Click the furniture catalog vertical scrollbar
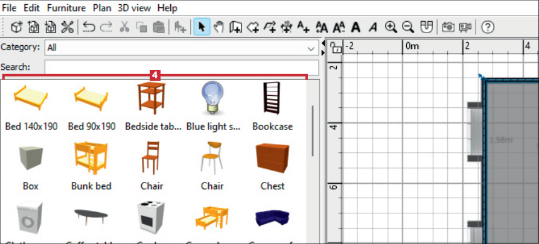Screen dimensions: 539x244 312,131
